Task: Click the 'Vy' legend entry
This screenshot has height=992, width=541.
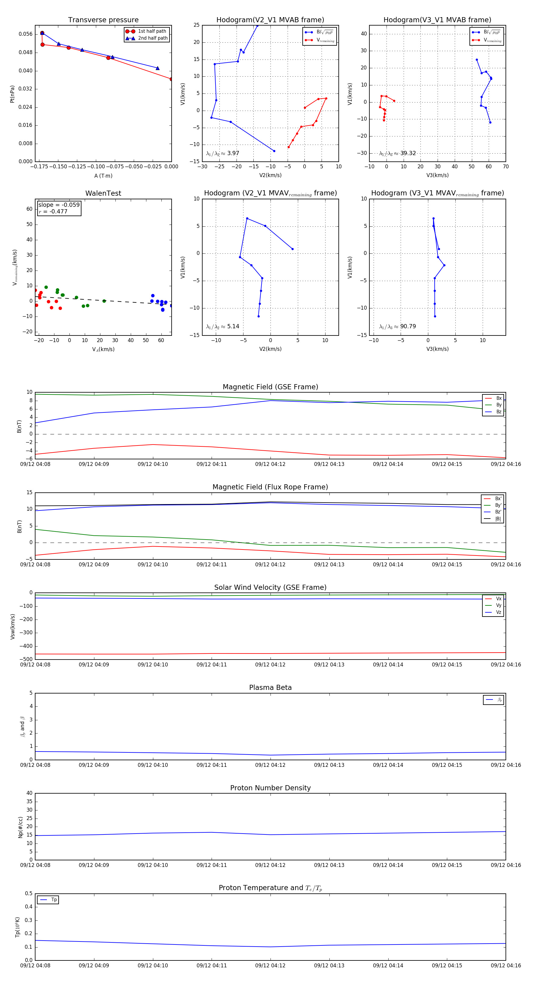Action: tap(493, 605)
